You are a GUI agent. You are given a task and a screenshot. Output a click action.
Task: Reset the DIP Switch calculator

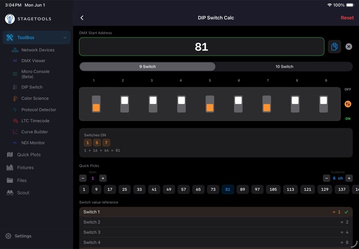(x=347, y=18)
